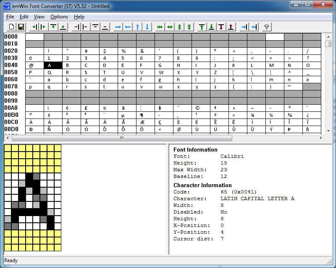Click the horizontal scrollbar thumb
The width and height of the screenshot is (336, 268).
pos(122,138)
